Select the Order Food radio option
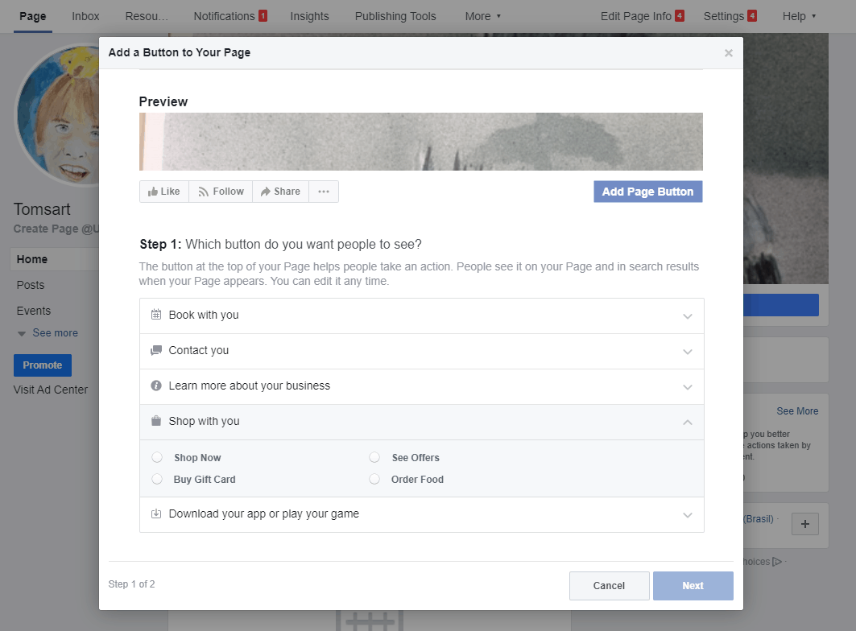Screen dimensions: 856x631 tap(374, 479)
